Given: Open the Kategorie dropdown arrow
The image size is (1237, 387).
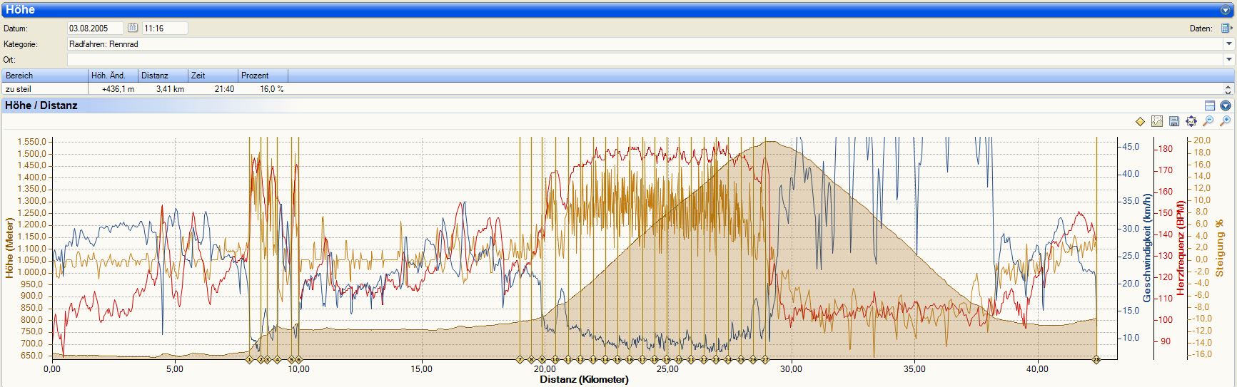Looking at the screenshot, I should click(1229, 44).
